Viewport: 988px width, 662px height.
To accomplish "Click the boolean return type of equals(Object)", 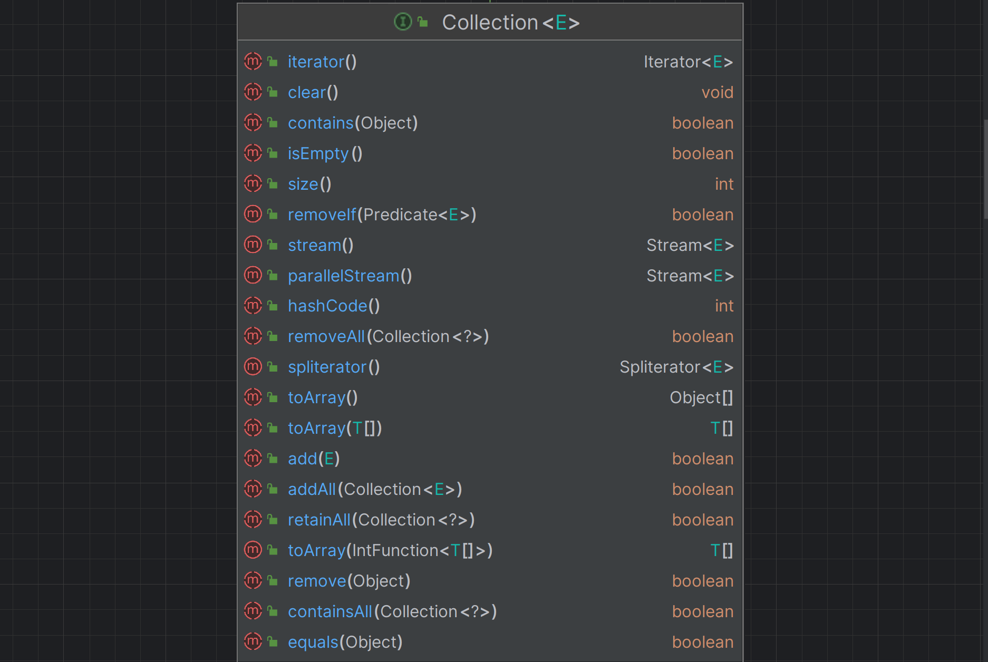I will (x=703, y=642).
